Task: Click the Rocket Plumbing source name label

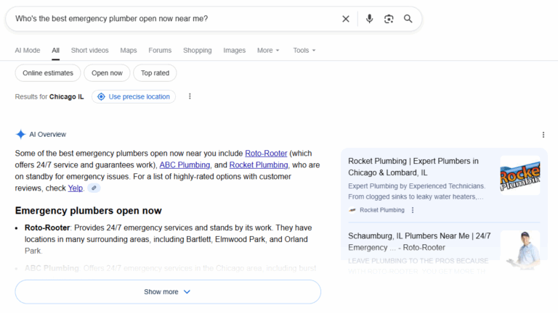Action: [x=382, y=210]
